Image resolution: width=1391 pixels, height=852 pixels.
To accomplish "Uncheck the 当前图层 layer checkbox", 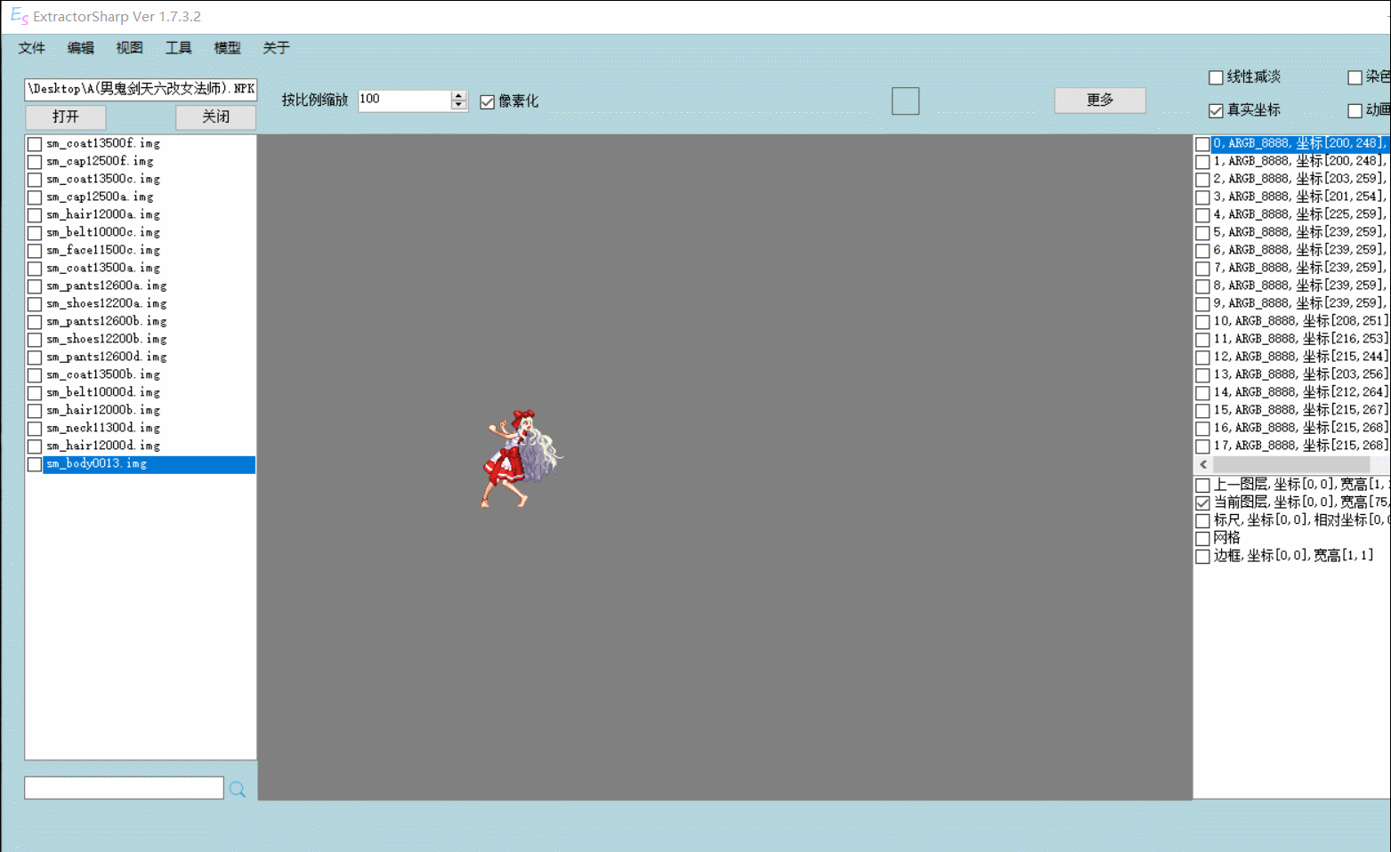I will [1202, 502].
